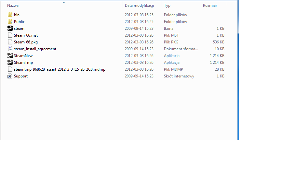Viewport: 281px width, 175px height.
Task: Click the 'Aplikacja' type for SteamNew
Action: pos(171,56)
